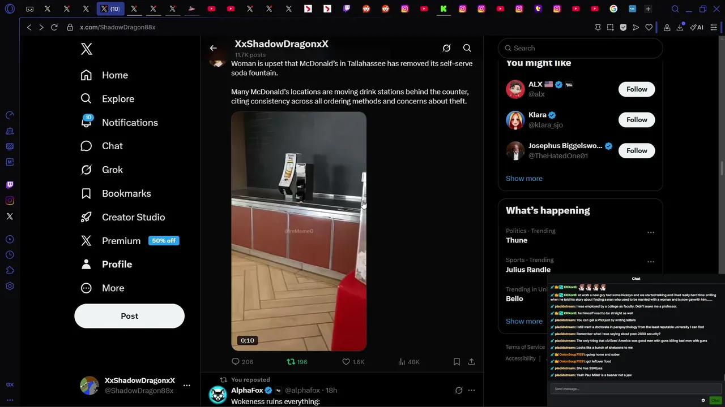Switch to the Kick browser tab
This screenshot has width=725, height=407.
(443, 9)
